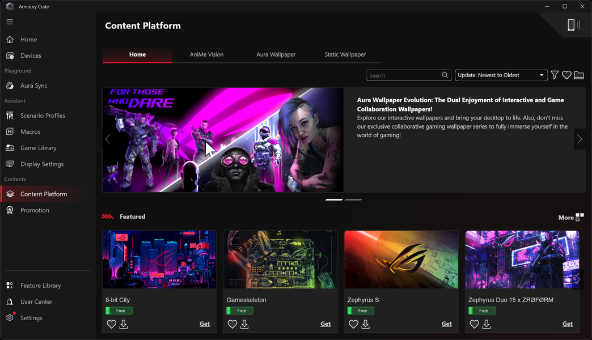Viewport: 592px width, 340px height.
Task: Click the Search input field
Action: click(404, 75)
